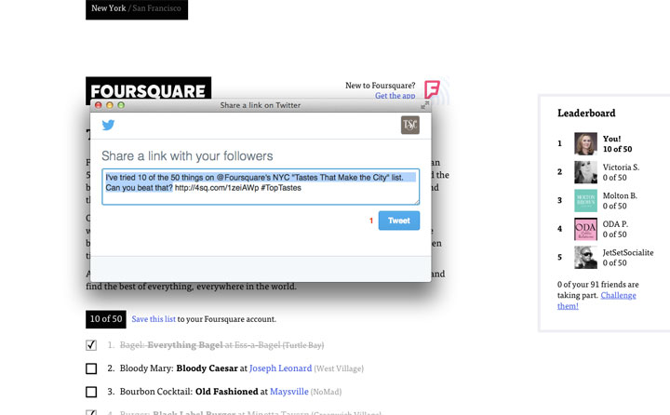Click the Twitter bird logo icon
Viewport: 670px width, 415px height.
108,126
